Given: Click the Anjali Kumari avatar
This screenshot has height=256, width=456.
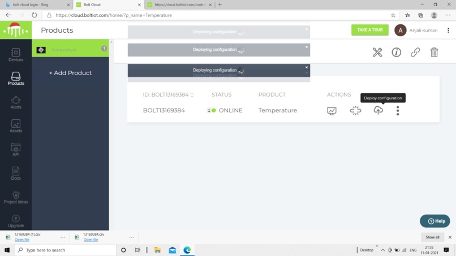Looking at the screenshot, I should pyautogui.click(x=400, y=30).
